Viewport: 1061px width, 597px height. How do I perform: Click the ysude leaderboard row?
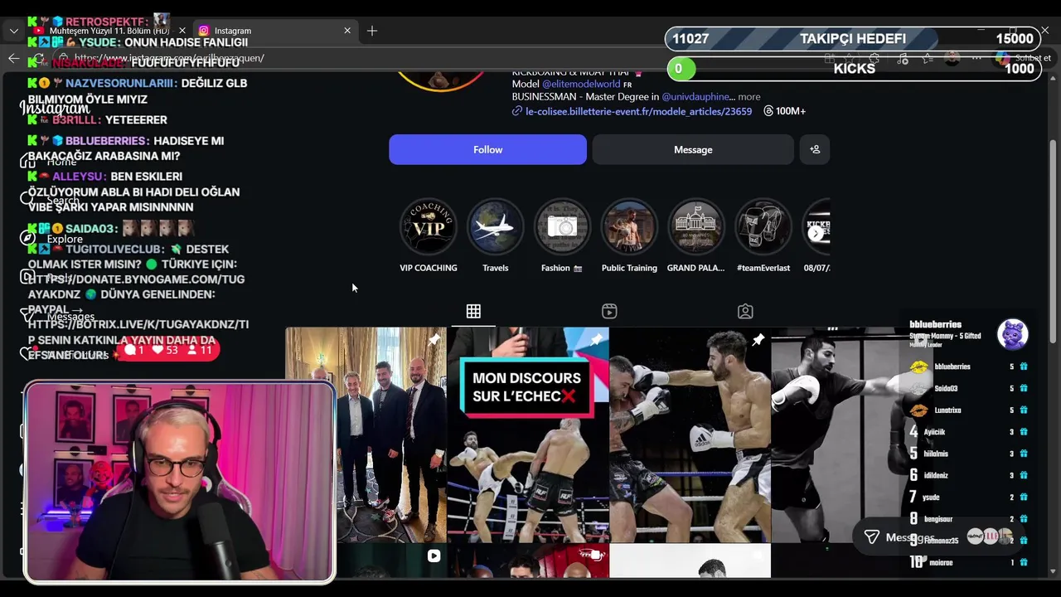point(968,498)
